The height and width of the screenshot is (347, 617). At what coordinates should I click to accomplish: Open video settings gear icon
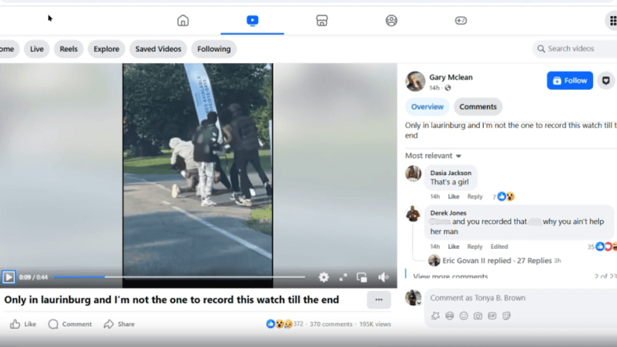(324, 277)
